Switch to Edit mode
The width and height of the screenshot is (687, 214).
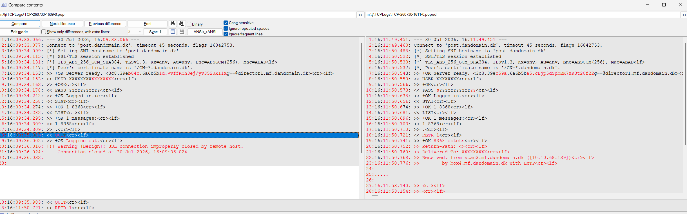click(19, 32)
